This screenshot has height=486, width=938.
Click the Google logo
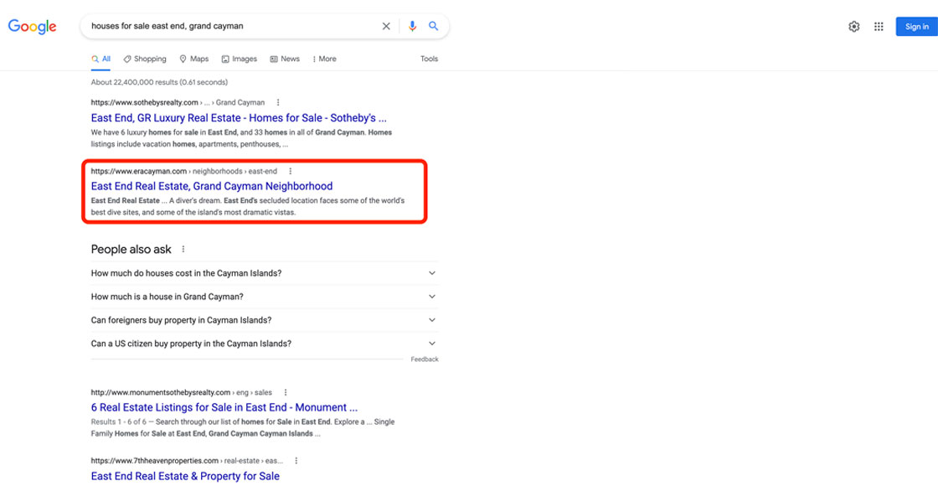point(33,26)
